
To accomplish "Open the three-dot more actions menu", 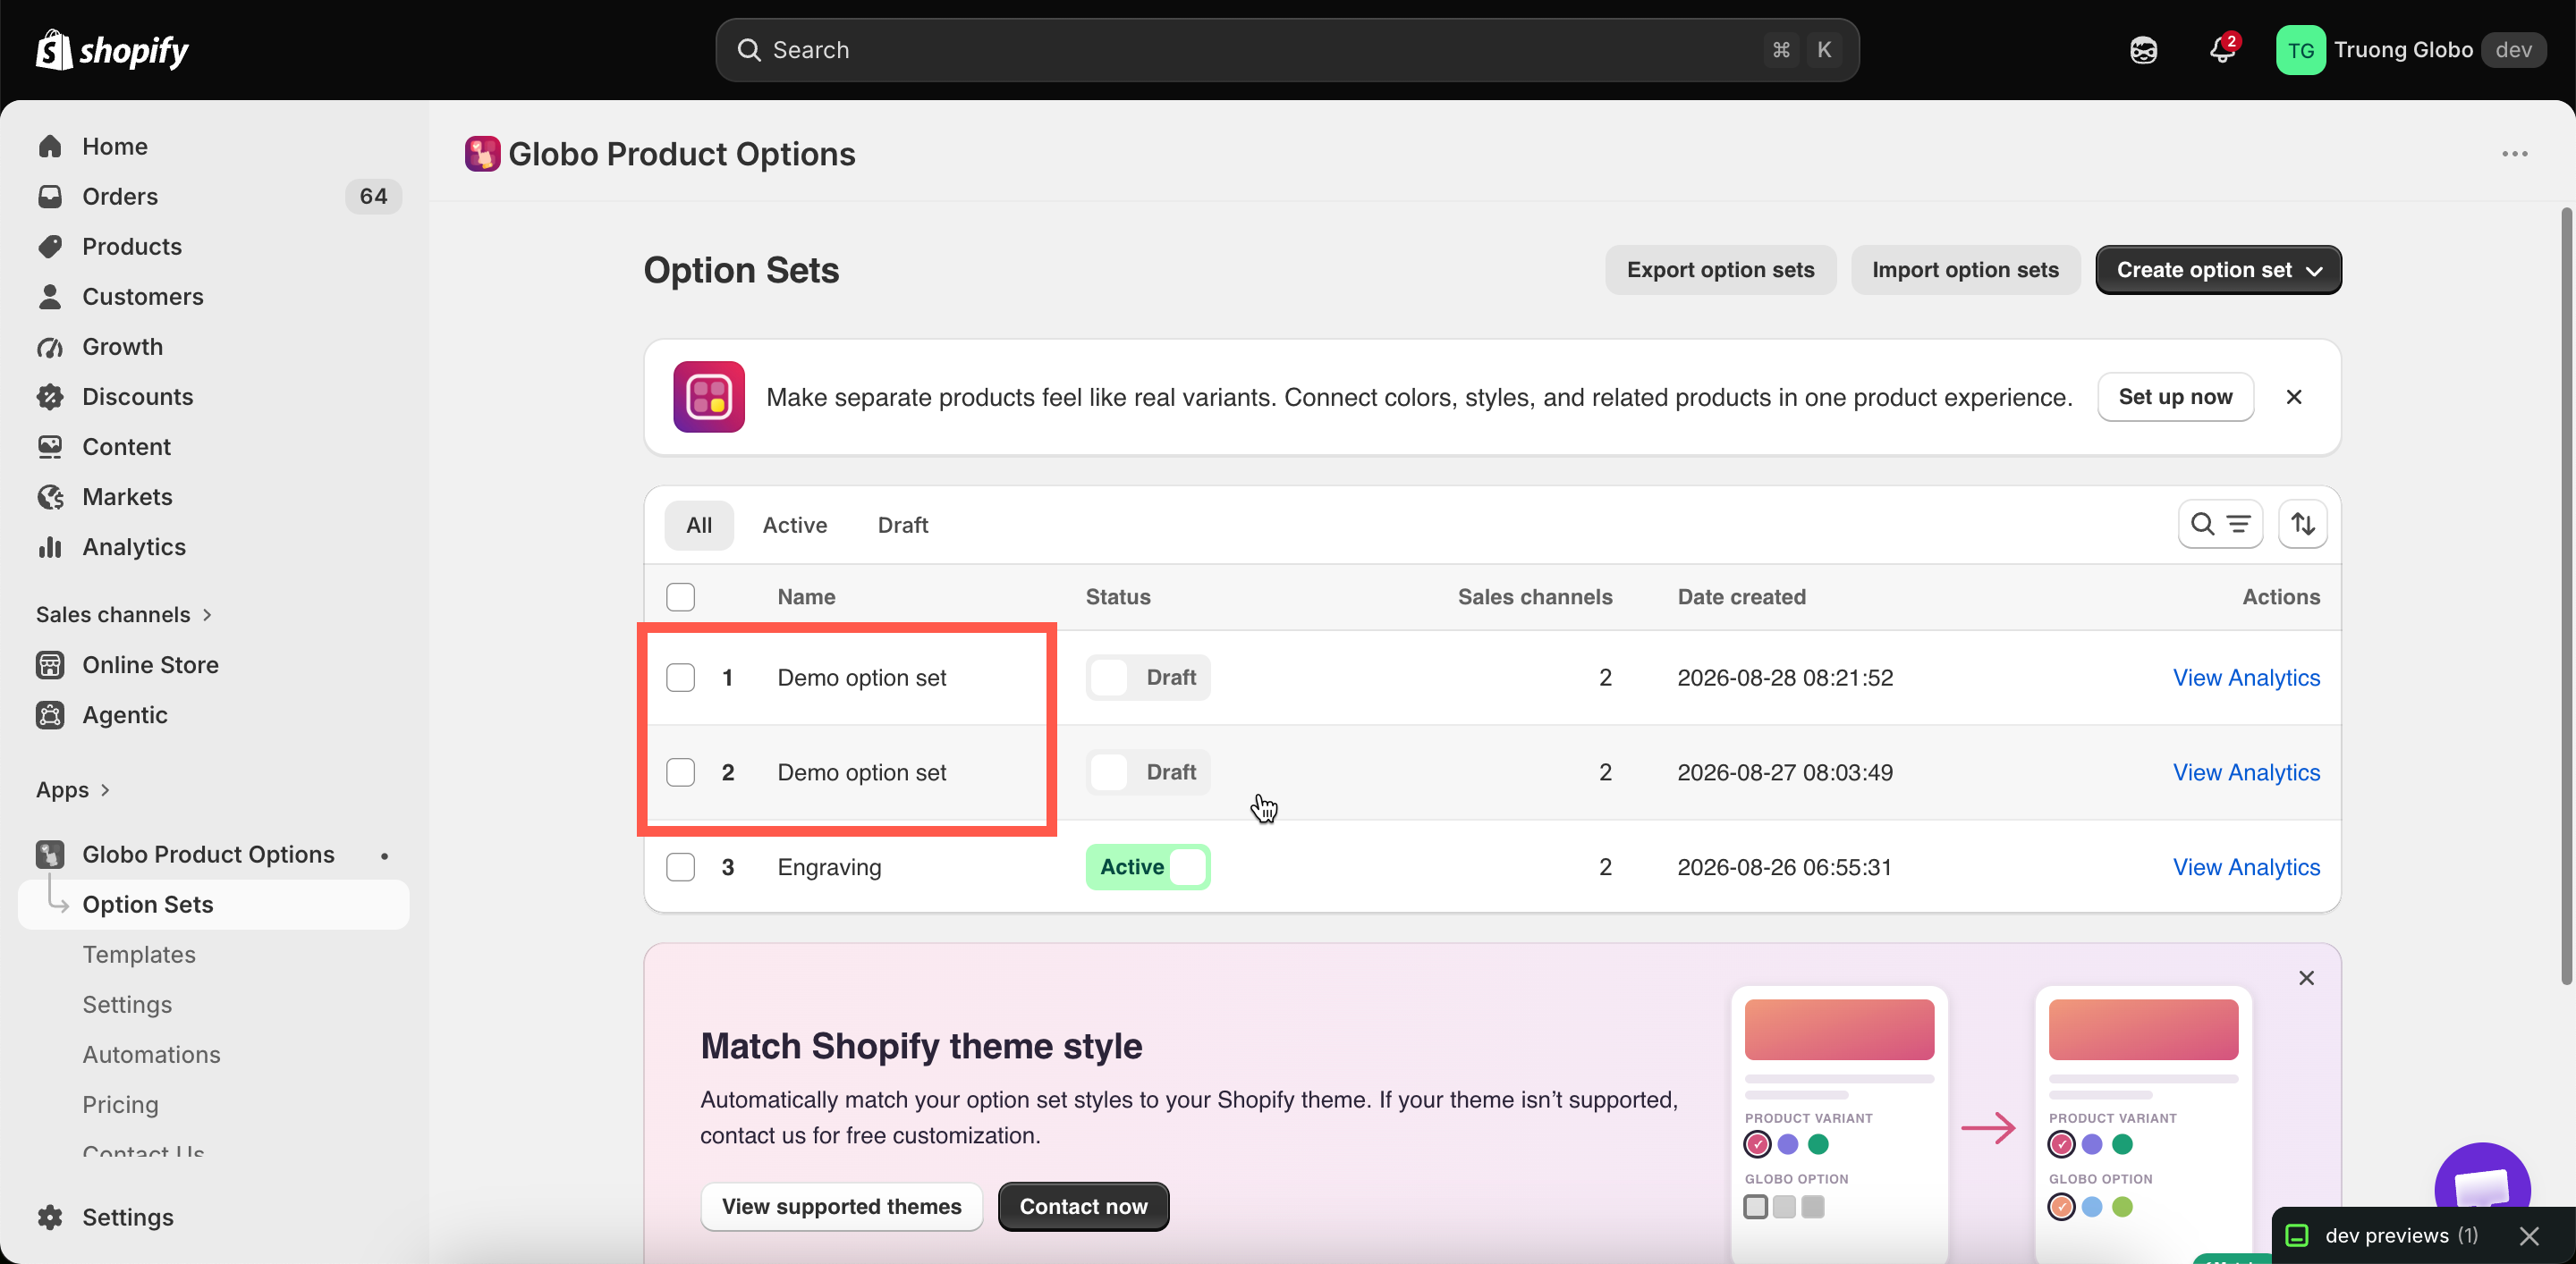I will point(2514,154).
